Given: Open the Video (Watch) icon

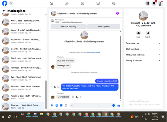Looking at the screenshot, I should pyautogui.click(x=82, y=3).
